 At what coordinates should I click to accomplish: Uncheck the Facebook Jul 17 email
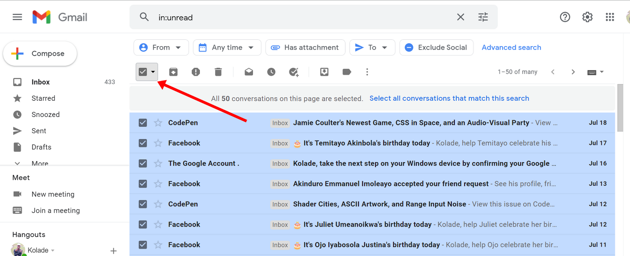(143, 143)
